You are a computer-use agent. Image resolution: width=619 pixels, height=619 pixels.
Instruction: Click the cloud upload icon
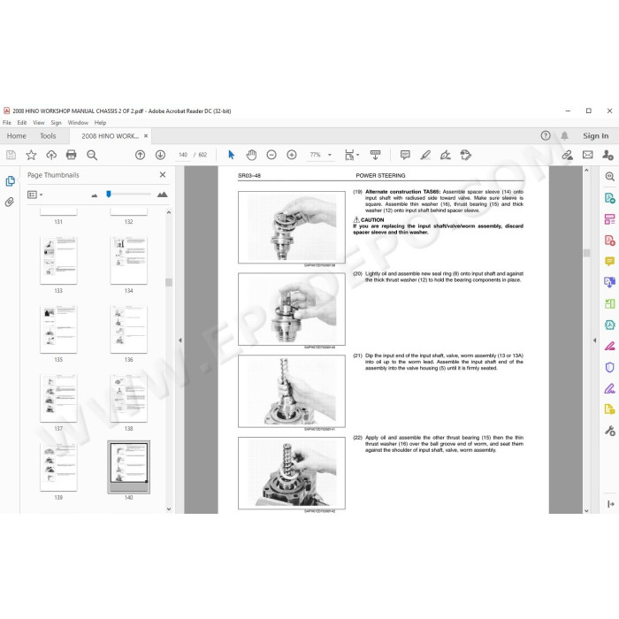coord(51,155)
